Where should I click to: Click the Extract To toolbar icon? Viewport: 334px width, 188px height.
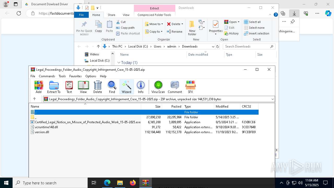click(x=54, y=87)
